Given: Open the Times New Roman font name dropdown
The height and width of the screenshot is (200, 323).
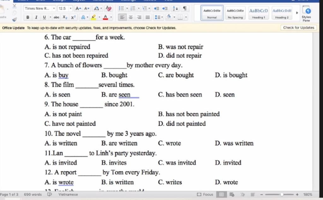Looking at the screenshot, I should tap(54, 9).
